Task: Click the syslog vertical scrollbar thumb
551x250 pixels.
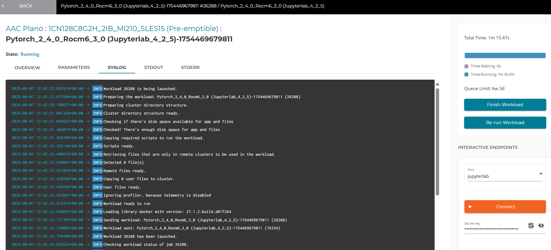Action: point(437,142)
